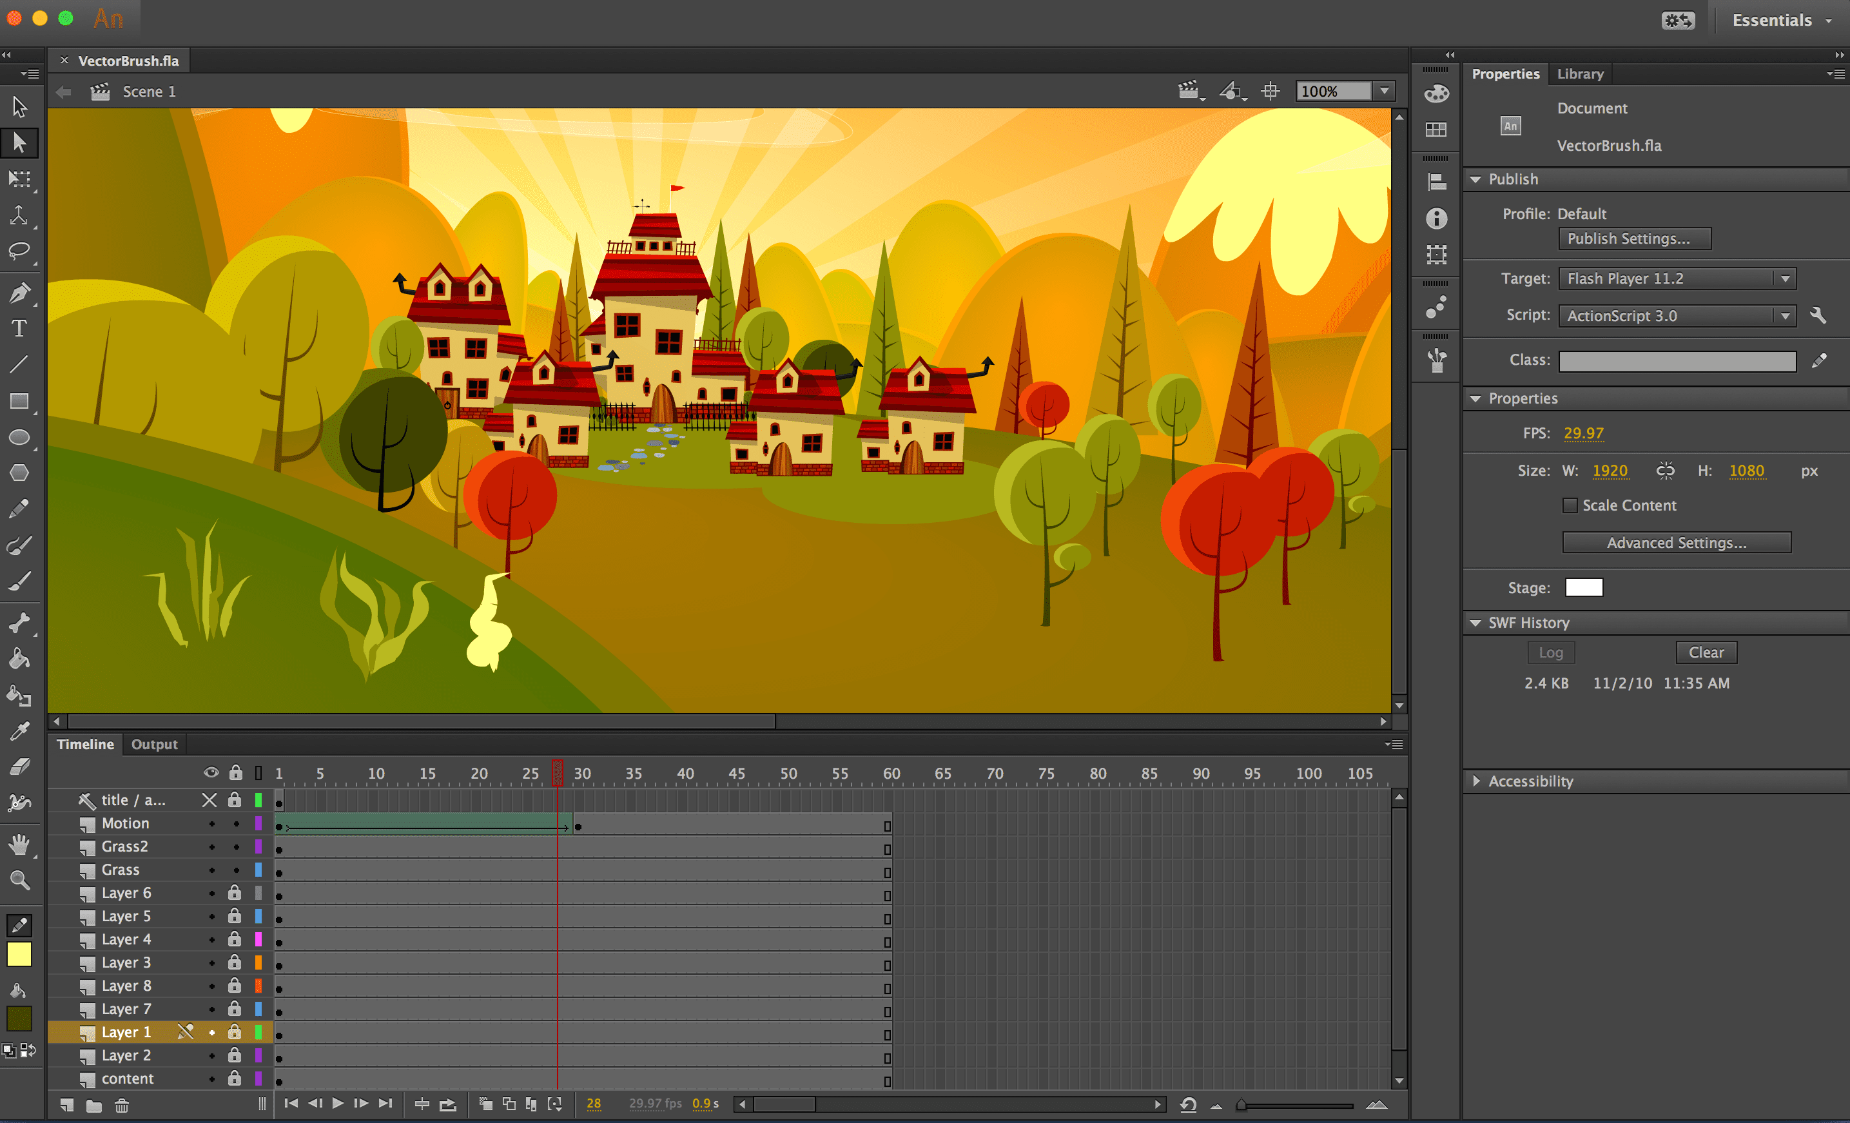Select the Eraser tool
This screenshot has height=1123, width=1850.
click(19, 767)
